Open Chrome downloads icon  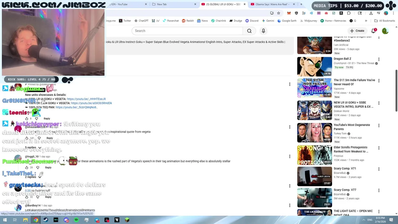371,13
